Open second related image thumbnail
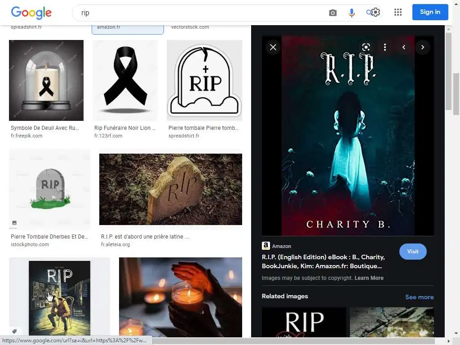The height and width of the screenshot is (345, 460). coord(392,322)
